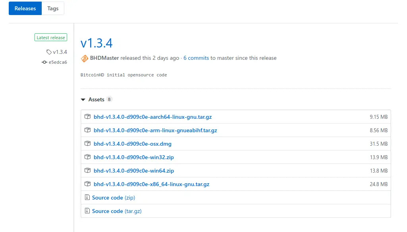407x232 pixels.
Task: Click the 31.5 MB size text
Action: (379, 144)
